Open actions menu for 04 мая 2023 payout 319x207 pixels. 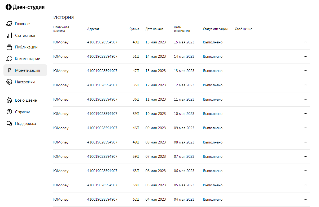click(305, 199)
